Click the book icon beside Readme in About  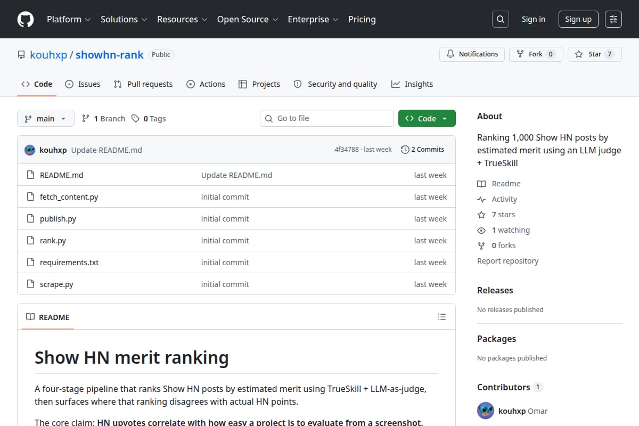481,184
